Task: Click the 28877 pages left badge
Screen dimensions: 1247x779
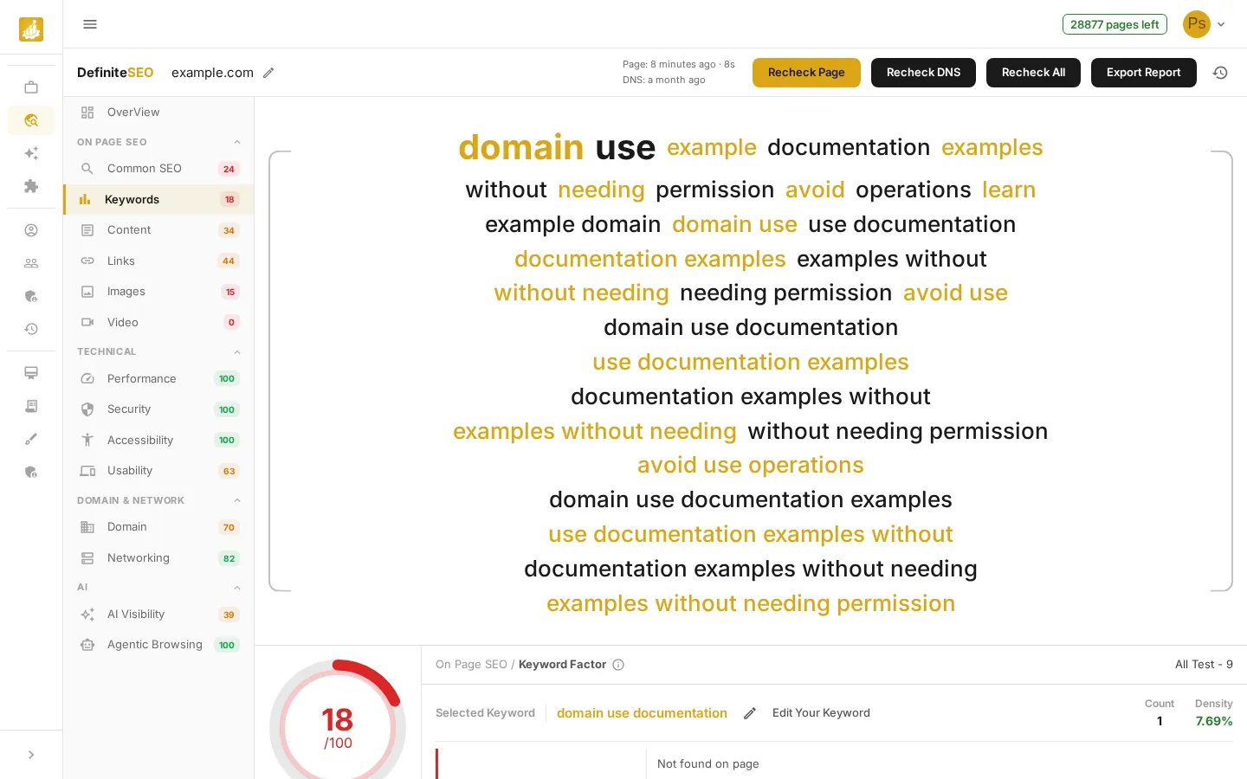Action: (x=1115, y=24)
